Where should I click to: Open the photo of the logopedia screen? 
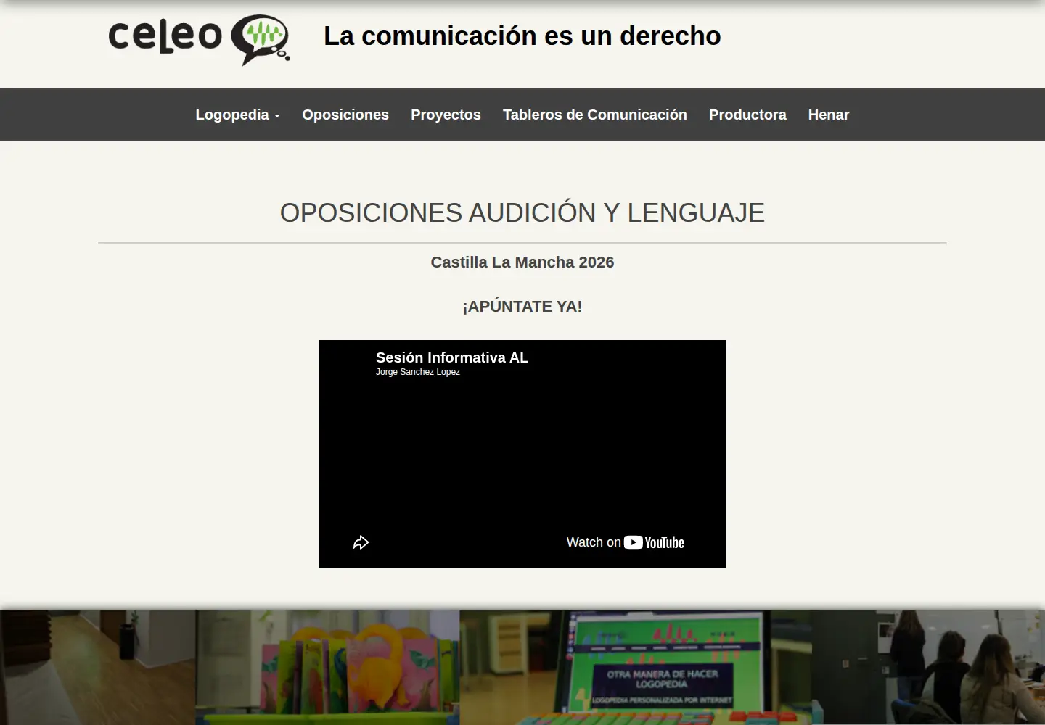pos(636,668)
